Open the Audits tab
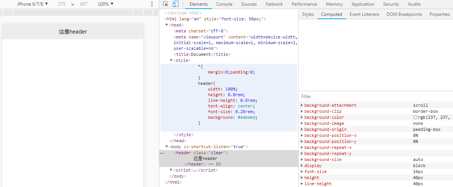The height and width of the screenshot is (187, 453). pyautogui.click(x=414, y=4)
